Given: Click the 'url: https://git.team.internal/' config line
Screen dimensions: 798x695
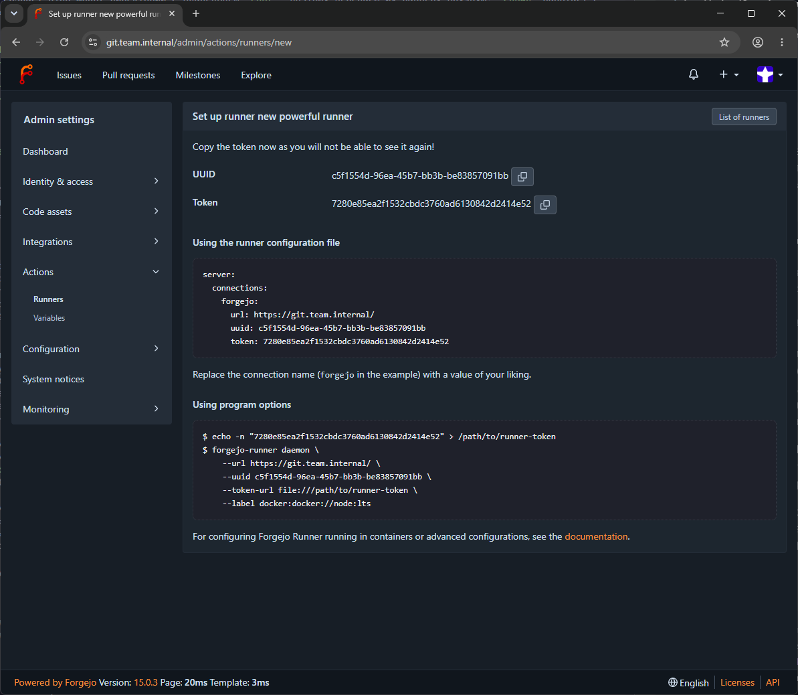Looking at the screenshot, I should click(302, 315).
